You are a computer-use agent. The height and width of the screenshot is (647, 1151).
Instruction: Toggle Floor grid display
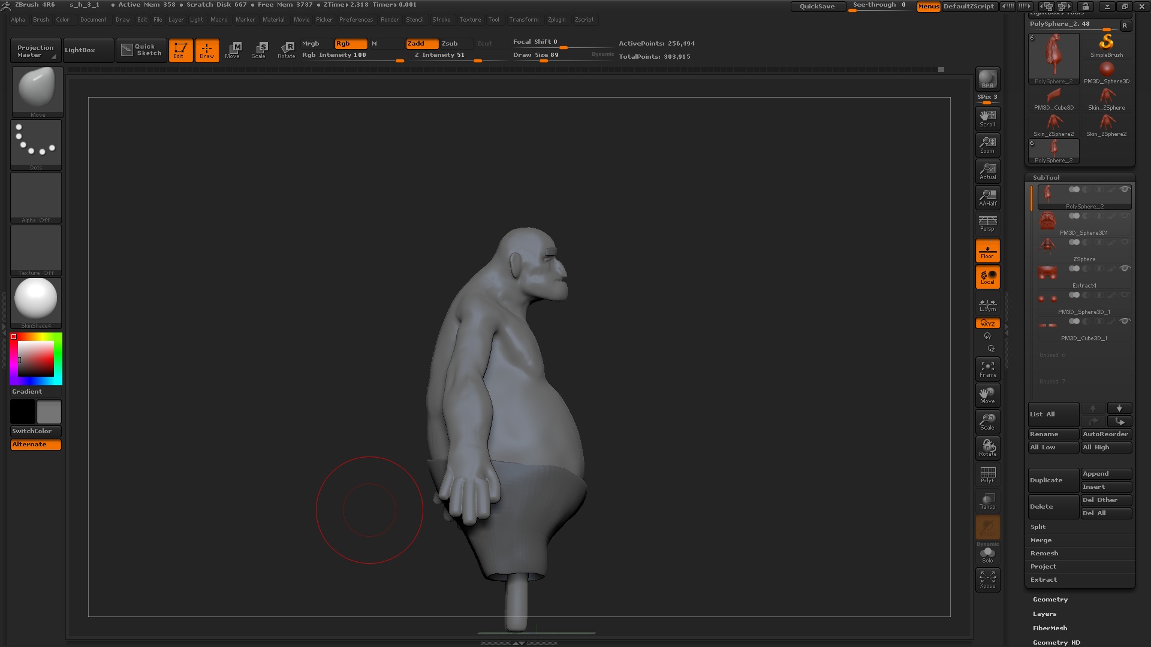point(987,250)
